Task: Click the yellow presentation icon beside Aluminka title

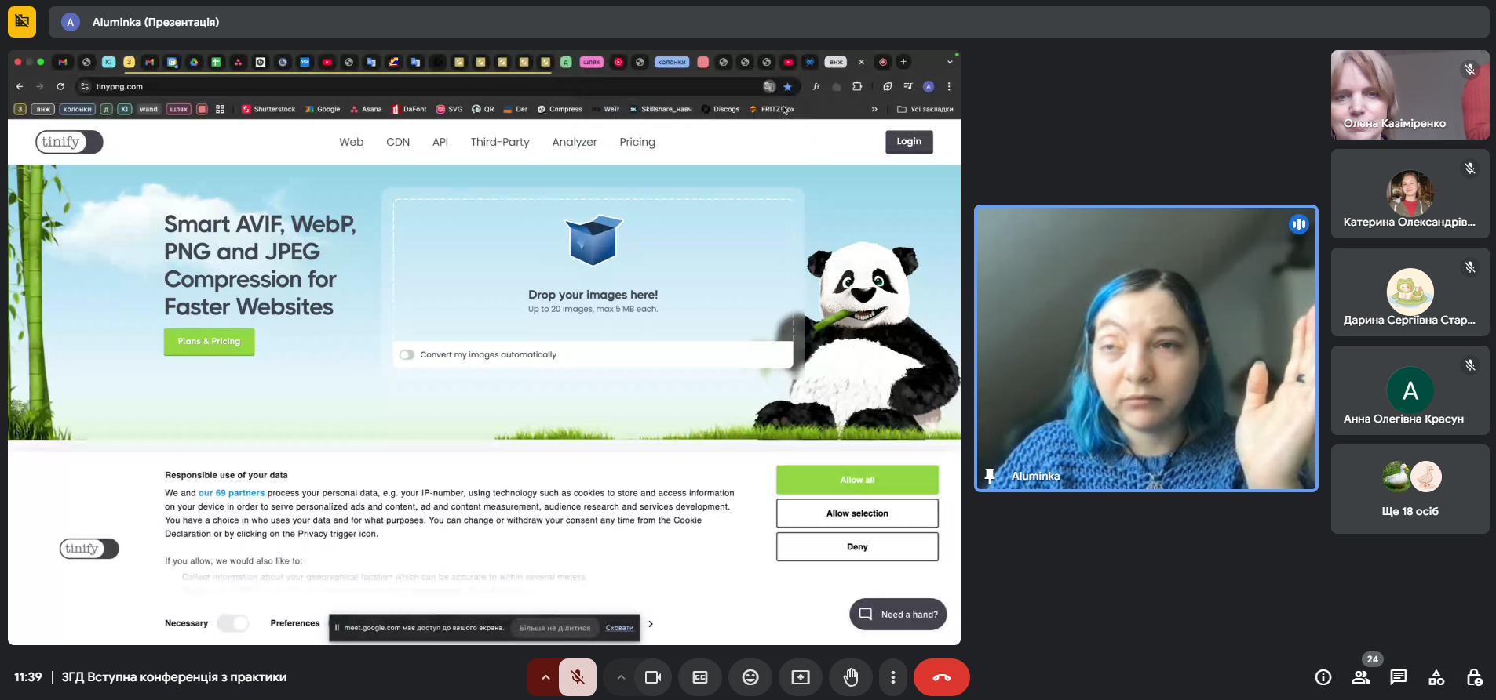Action: coord(22,22)
